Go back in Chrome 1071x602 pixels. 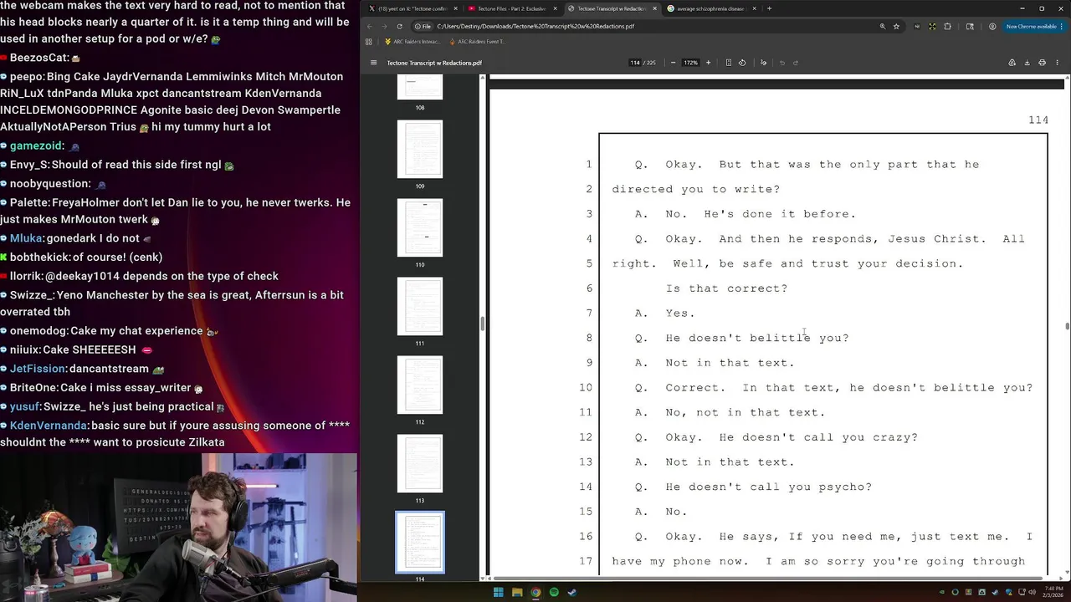point(370,26)
